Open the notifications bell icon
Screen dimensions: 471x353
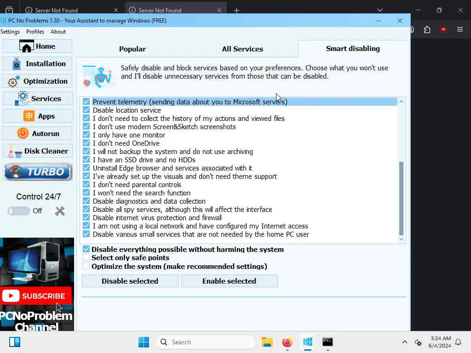click(458, 342)
